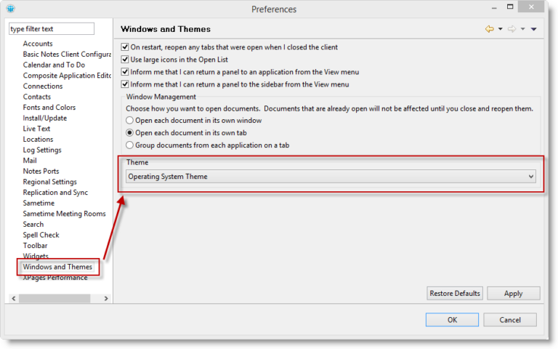Image resolution: width=558 pixels, height=349 pixels.
Task: Click the left scroll arrow in category list
Action: [x=14, y=298]
